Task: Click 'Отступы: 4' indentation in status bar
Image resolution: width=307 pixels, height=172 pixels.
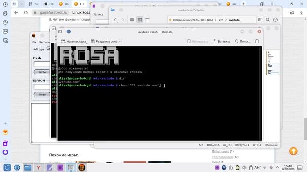Action: [x=242, y=145]
